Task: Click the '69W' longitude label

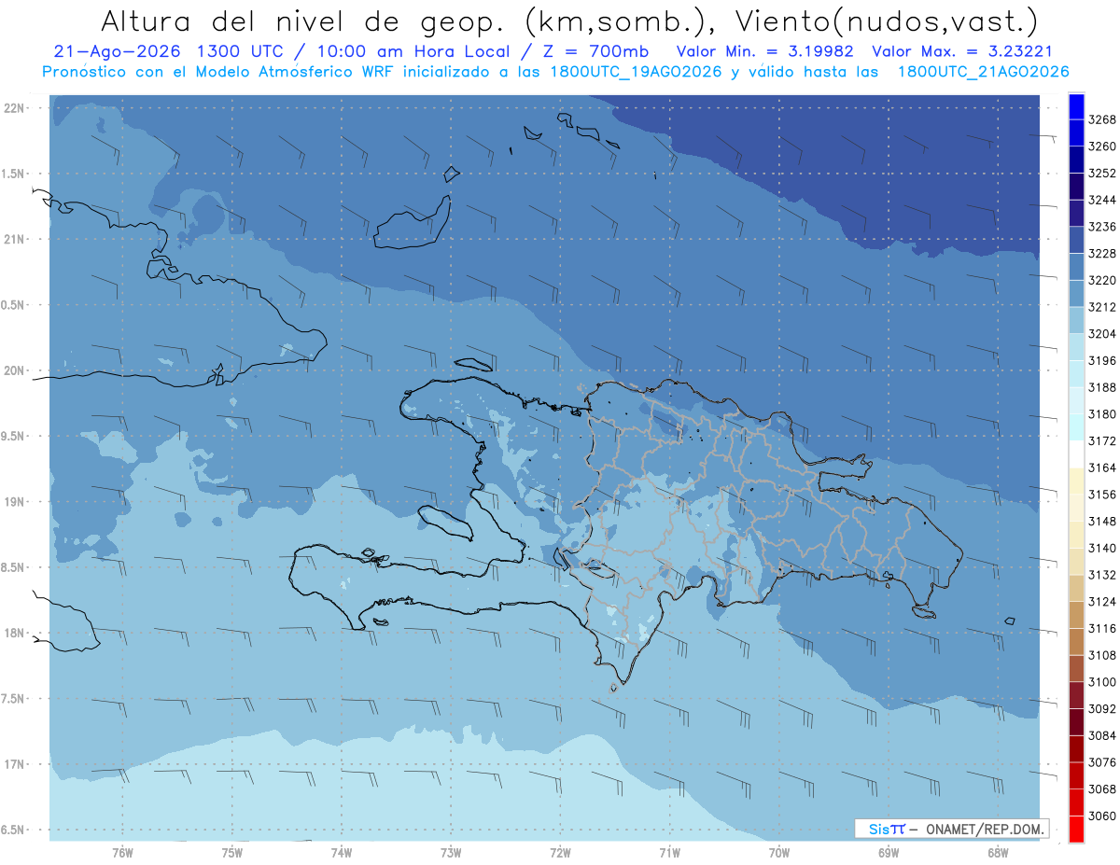Action: pyautogui.click(x=889, y=852)
